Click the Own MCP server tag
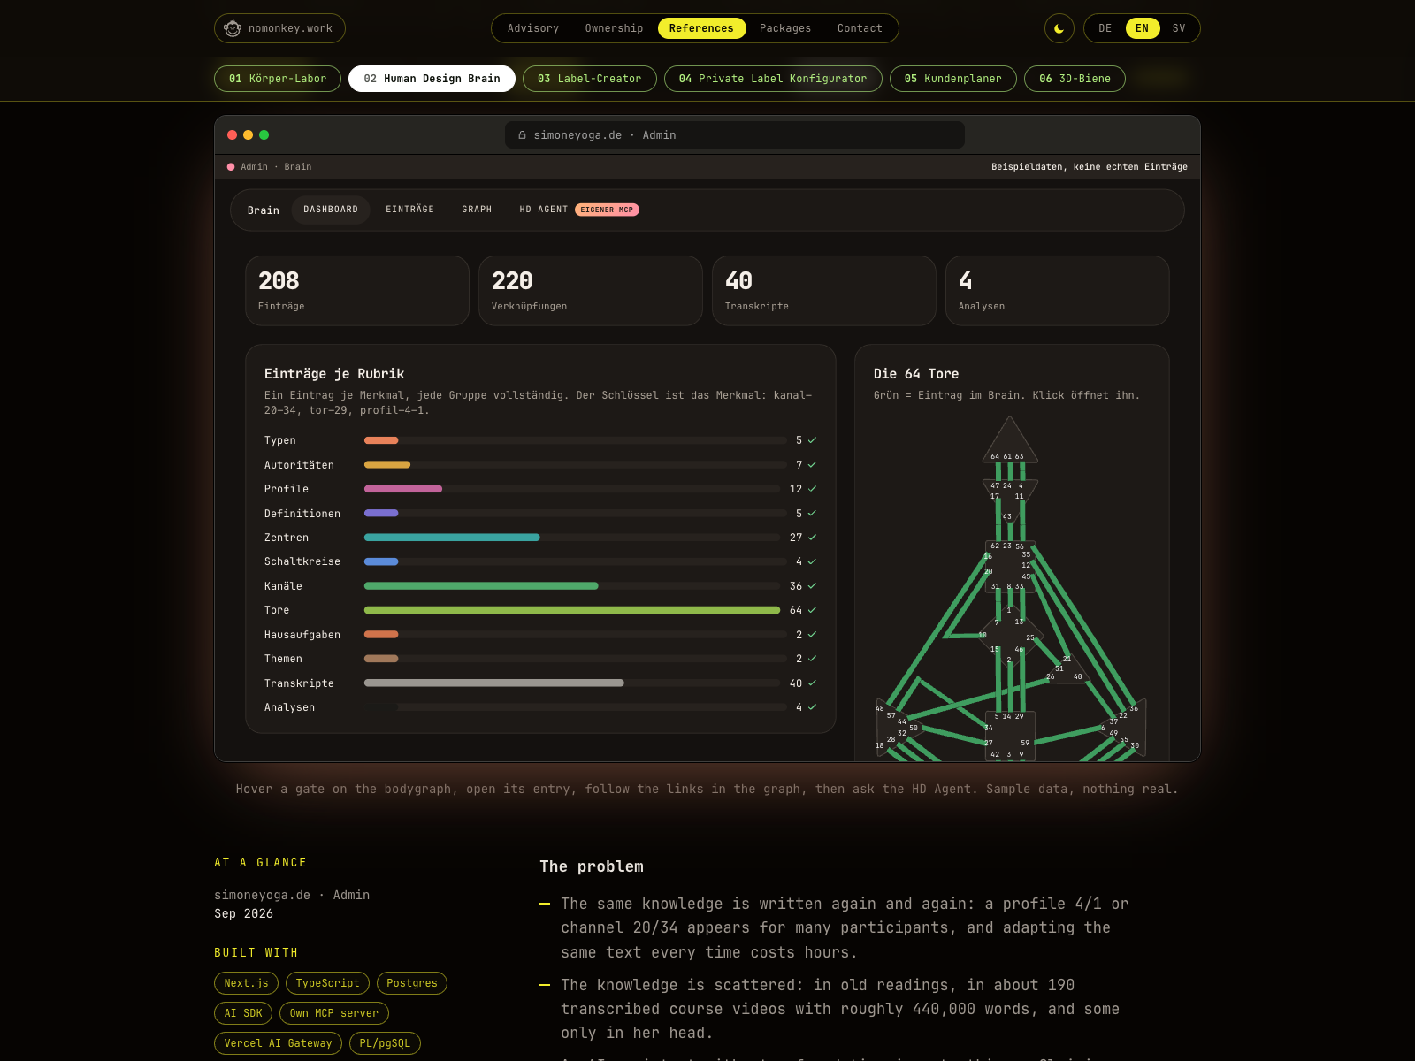This screenshot has height=1061, width=1415. [x=334, y=1013]
